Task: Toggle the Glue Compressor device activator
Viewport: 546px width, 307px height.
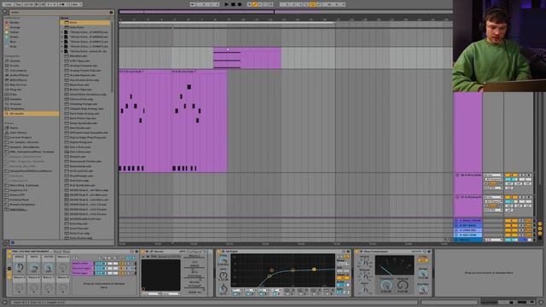Action: [357, 252]
